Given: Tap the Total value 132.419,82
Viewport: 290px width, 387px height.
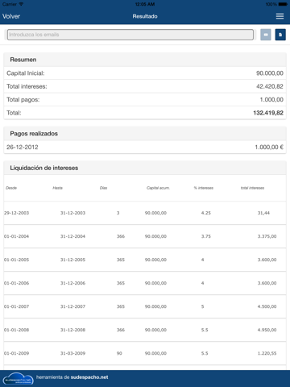Looking at the screenshot, I should pos(268,113).
